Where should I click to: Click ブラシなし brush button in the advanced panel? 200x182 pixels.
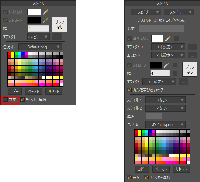(190, 70)
